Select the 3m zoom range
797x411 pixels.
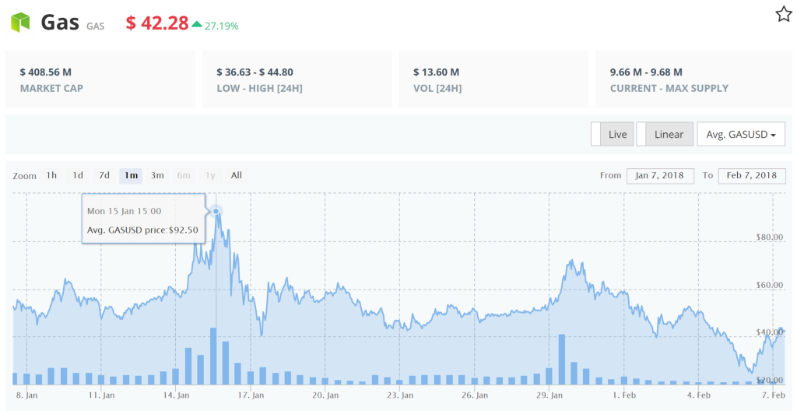pos(157,175)
